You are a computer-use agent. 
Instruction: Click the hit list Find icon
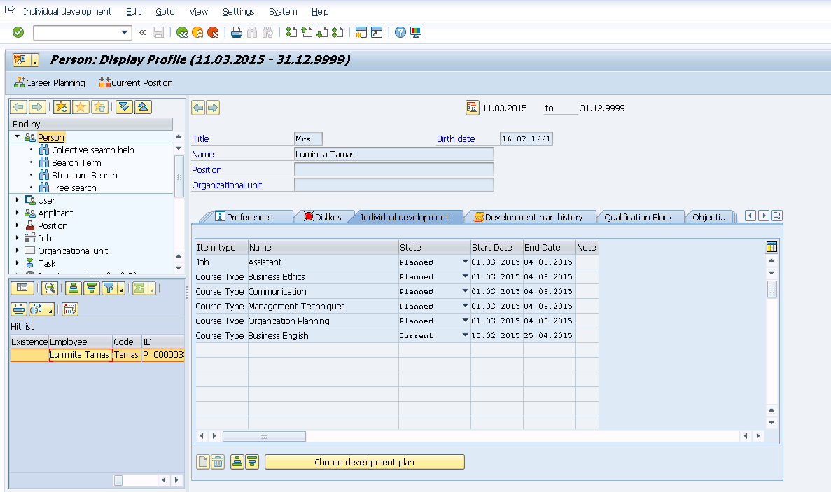49,288
